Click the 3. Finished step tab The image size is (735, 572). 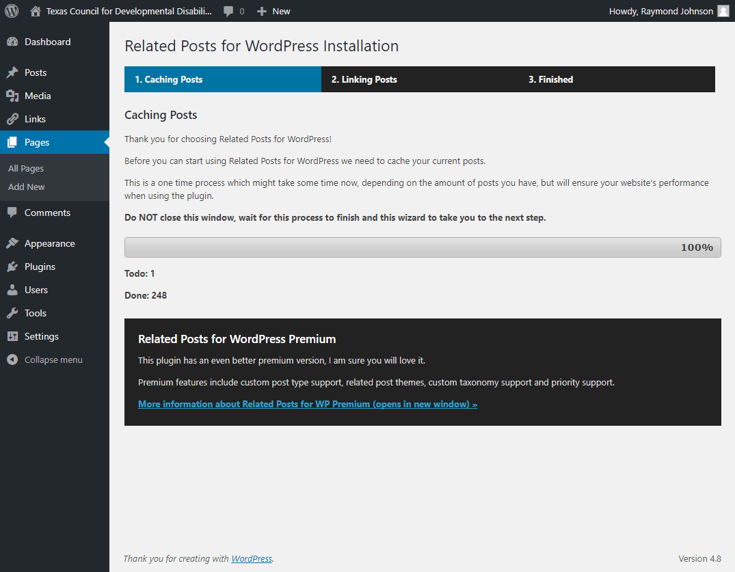(617, 79)
